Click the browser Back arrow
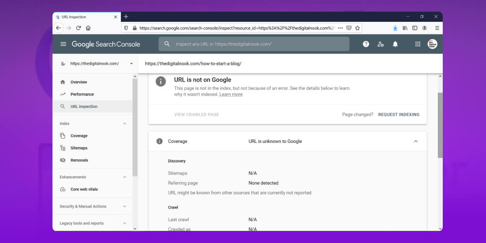Image resolution: width=486 pixels, height=243 pixels. pos(59,28)
